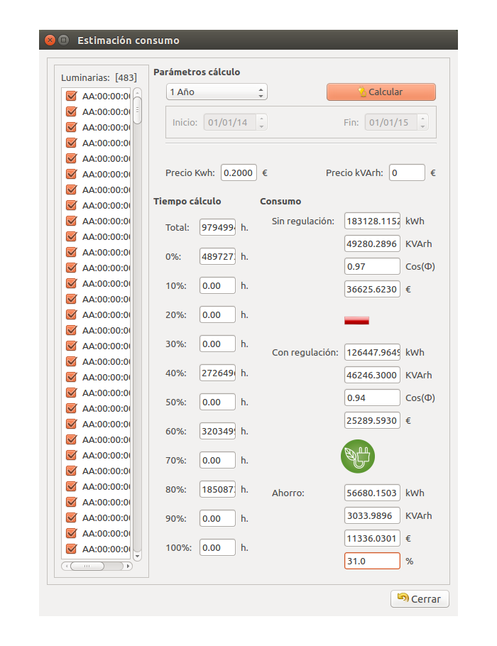Click the green eco plug icon
This screenshot has height=646, width=497.
click(358, 456)
